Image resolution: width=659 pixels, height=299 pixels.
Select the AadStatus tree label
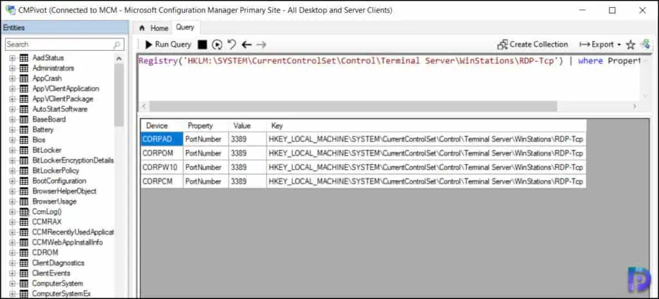48,57
